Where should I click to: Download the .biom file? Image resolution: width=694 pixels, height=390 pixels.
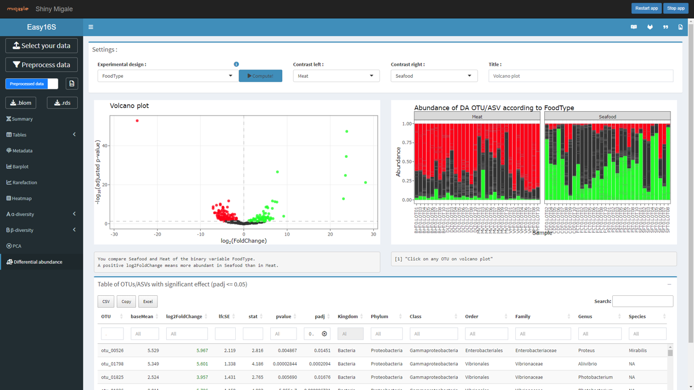click(21, 103)
